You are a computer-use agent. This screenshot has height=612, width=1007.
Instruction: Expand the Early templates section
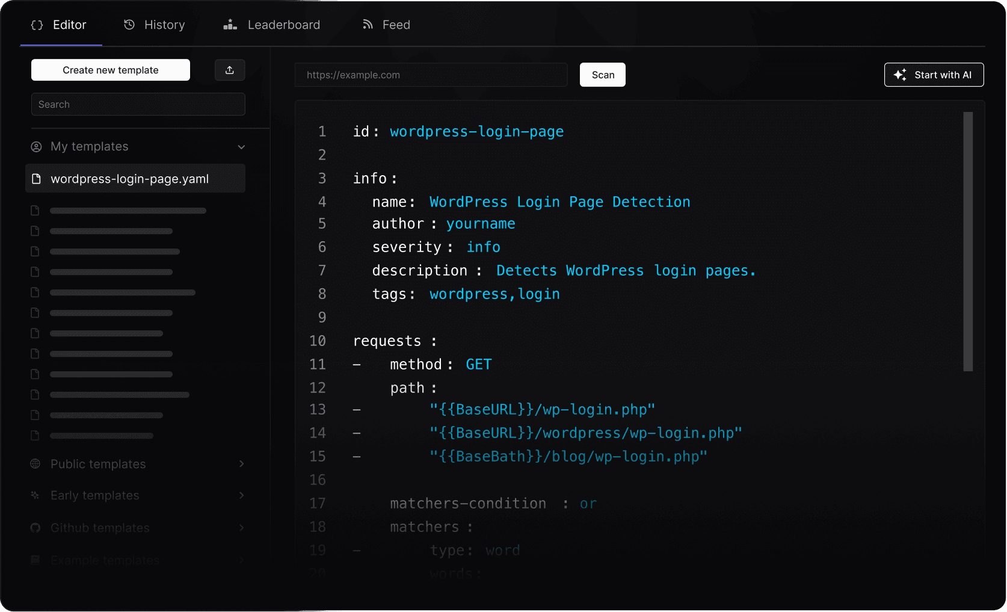click(241, 495)
